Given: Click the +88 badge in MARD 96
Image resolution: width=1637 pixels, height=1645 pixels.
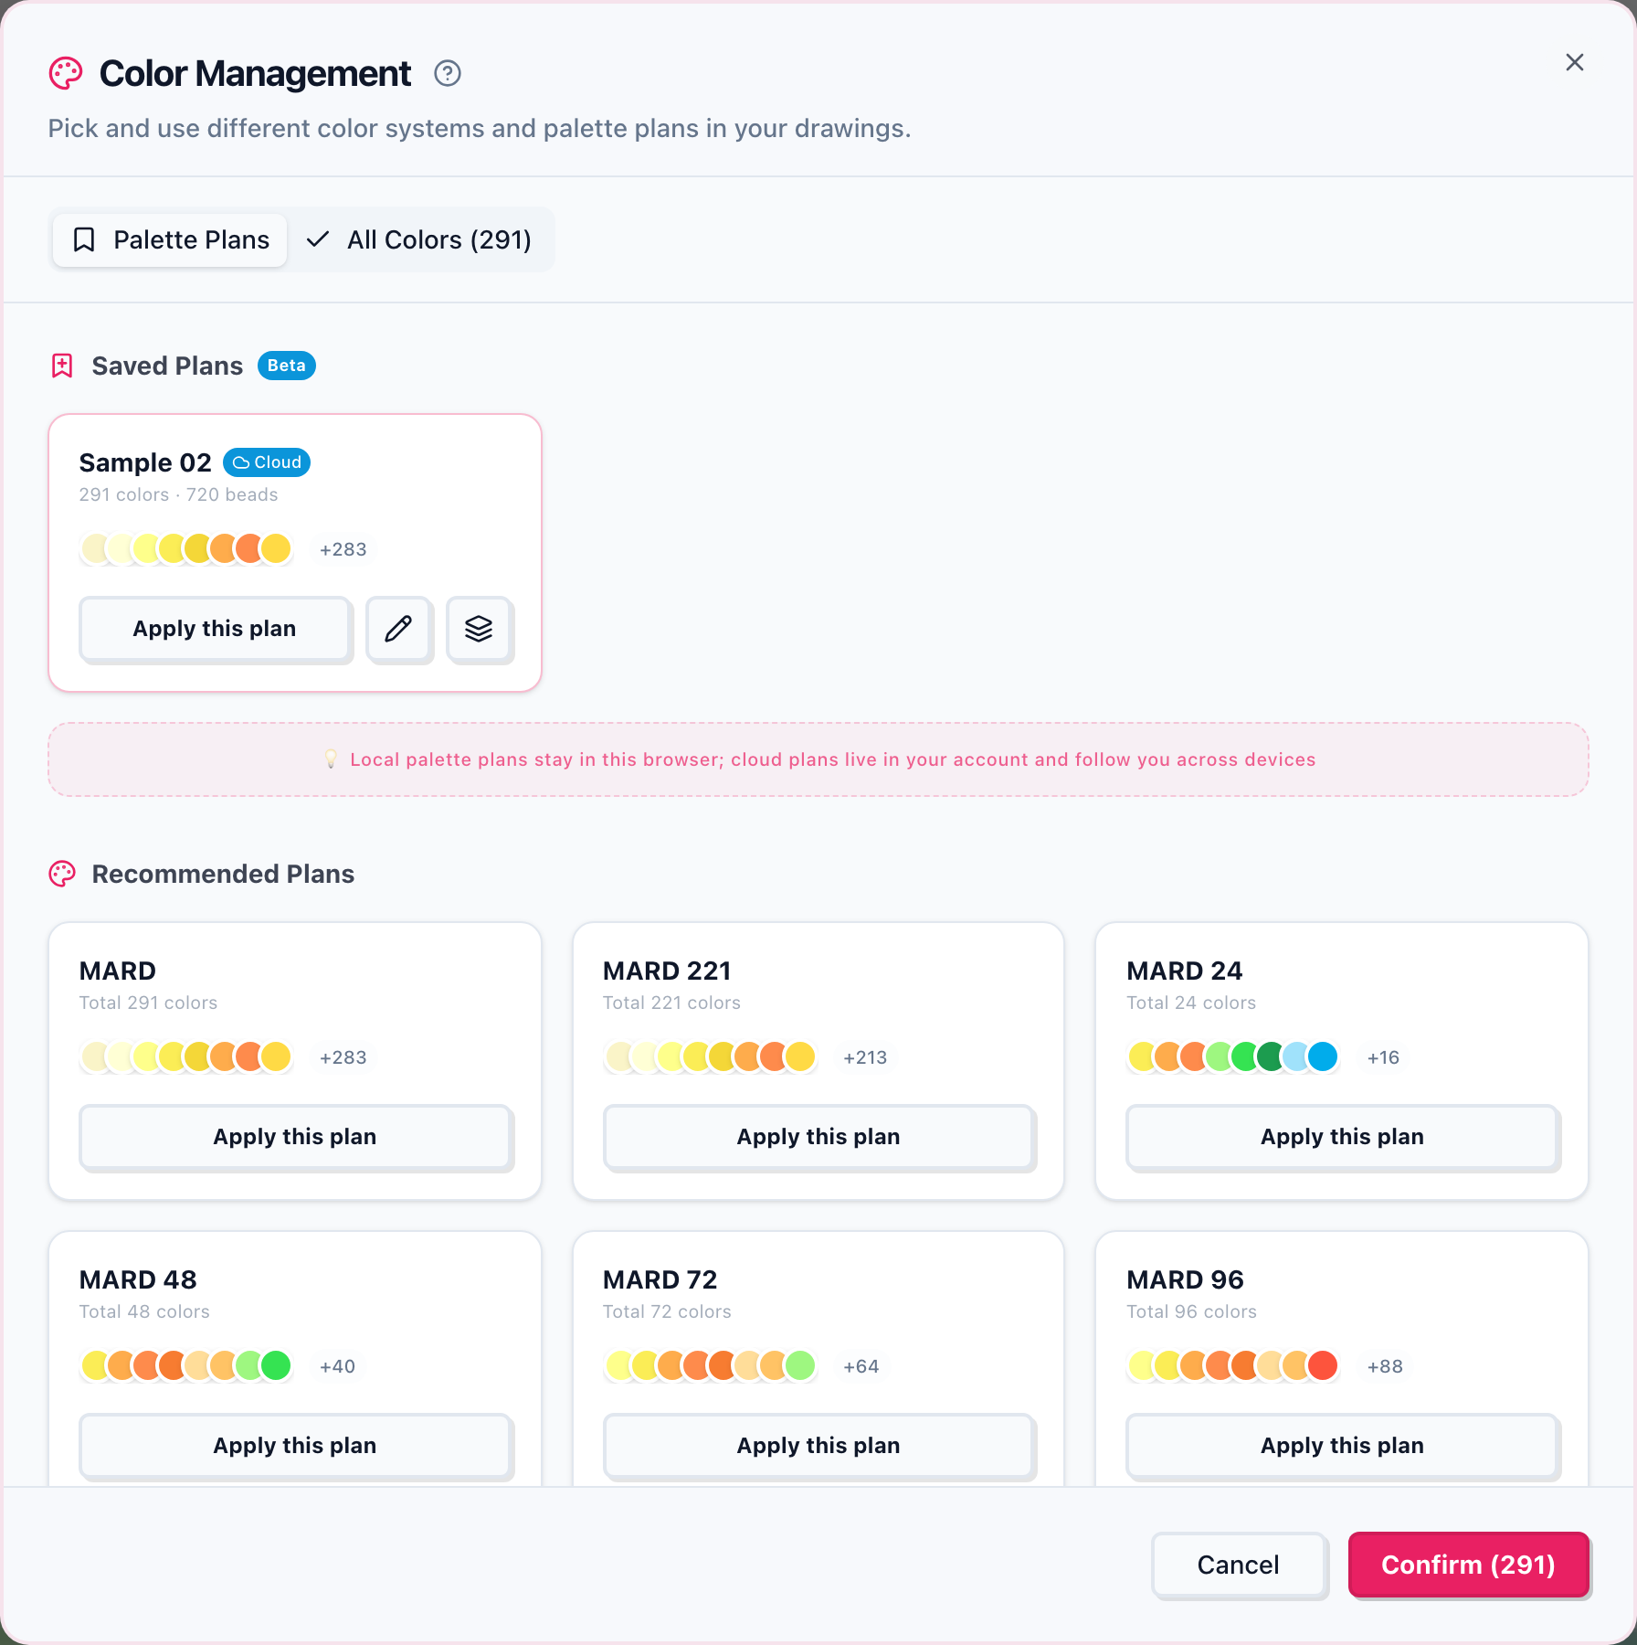Looking at the screenshot, I should [1385, 1366].
